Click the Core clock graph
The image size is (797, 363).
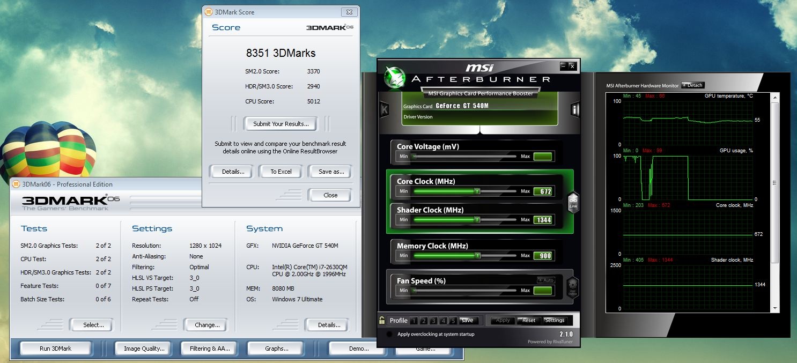688,232
